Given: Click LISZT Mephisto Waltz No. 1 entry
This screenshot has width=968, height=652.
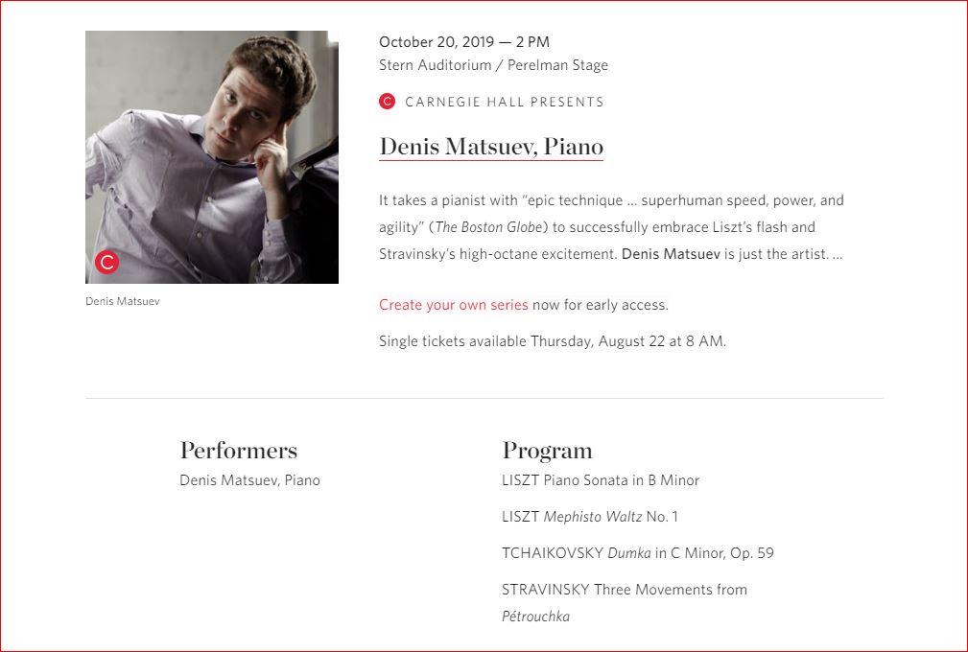Looking at the screenshot, I should 590,516.
